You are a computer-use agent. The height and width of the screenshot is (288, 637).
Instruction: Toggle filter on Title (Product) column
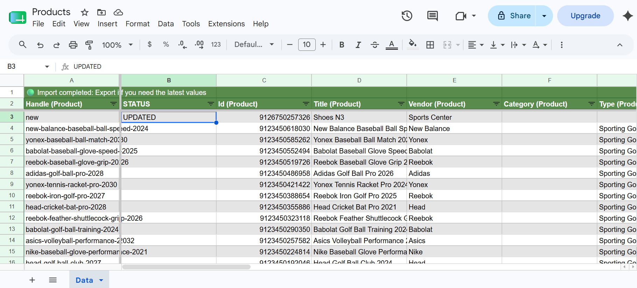click(x=401, y=104)
